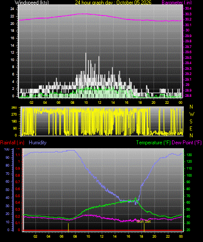Select the red "Rainfall (.in)" legend label
This screenshot has width=203, height=242.
pyautogui.click(x=12, y=143)
